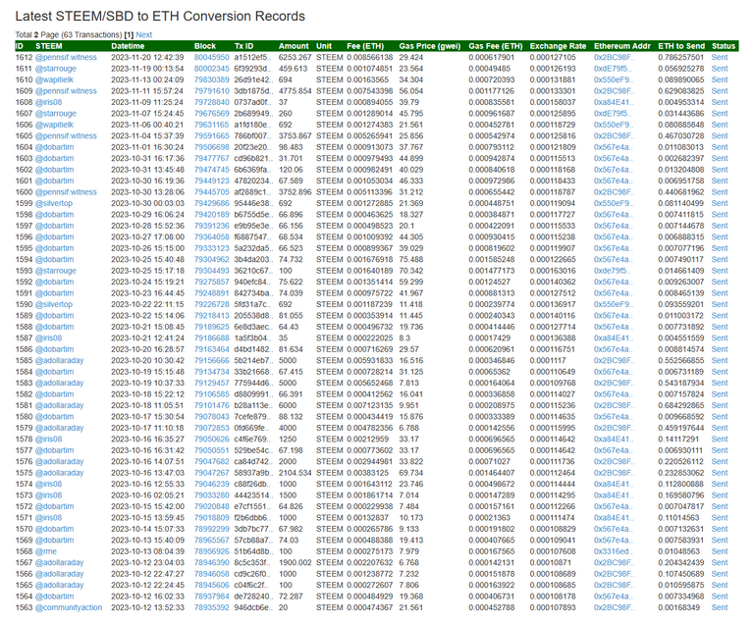Open block 79429686 link
This screenshot has width=754, height=623.
[x=212, y=203]
